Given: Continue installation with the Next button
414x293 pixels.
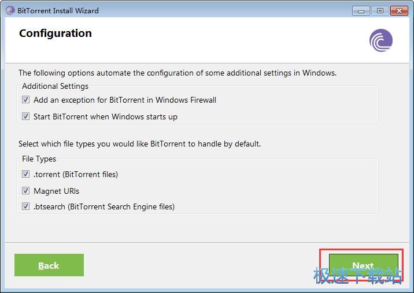Looking at the screenshot, I should tap(364, 265).
